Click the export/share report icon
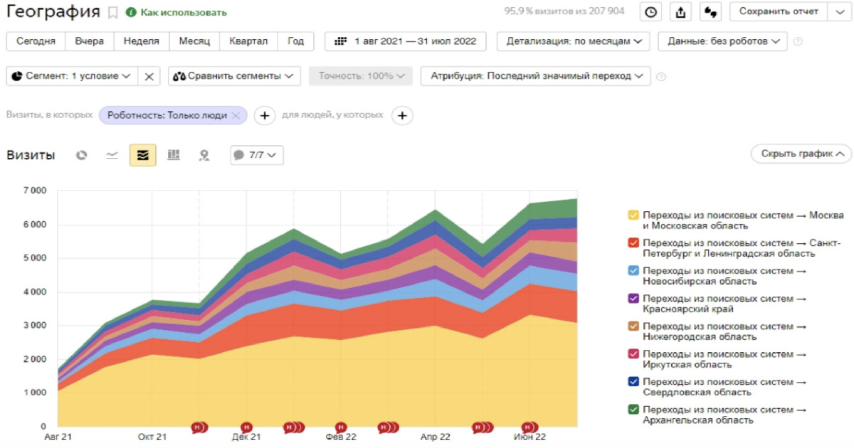 pos(680,11)
